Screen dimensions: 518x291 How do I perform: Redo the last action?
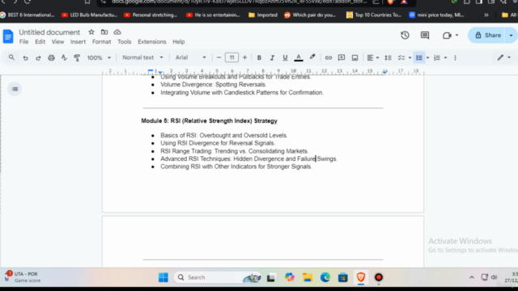coord(38,57)
